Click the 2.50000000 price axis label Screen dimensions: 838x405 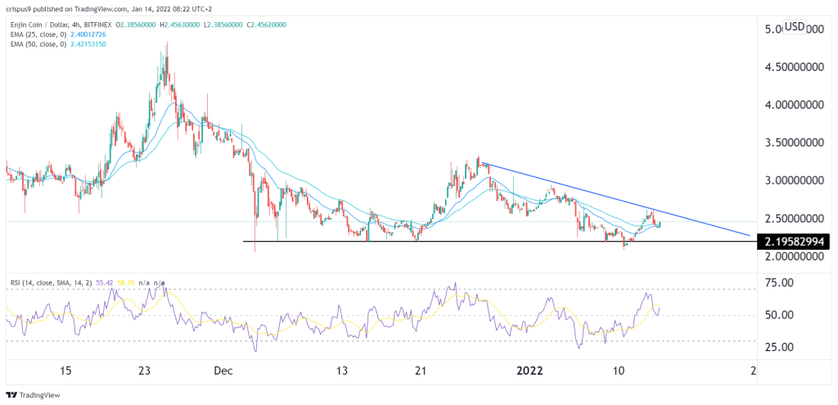(x=795, y=219)
